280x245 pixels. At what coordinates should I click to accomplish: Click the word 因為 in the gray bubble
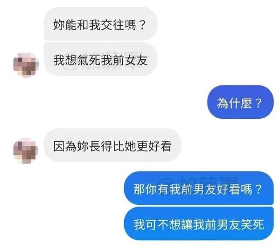(x=65, y=146)
